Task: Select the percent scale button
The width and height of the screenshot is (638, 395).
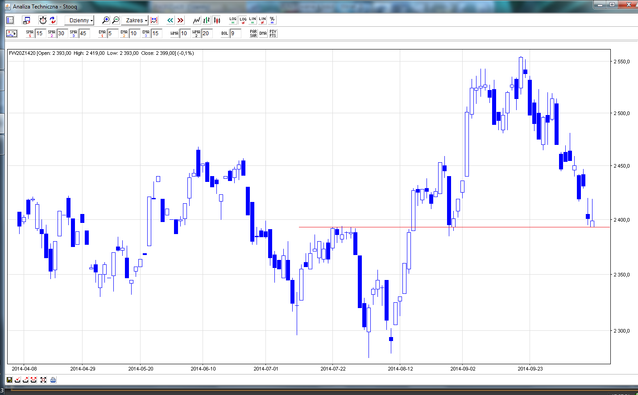Action: pos(272,20)
